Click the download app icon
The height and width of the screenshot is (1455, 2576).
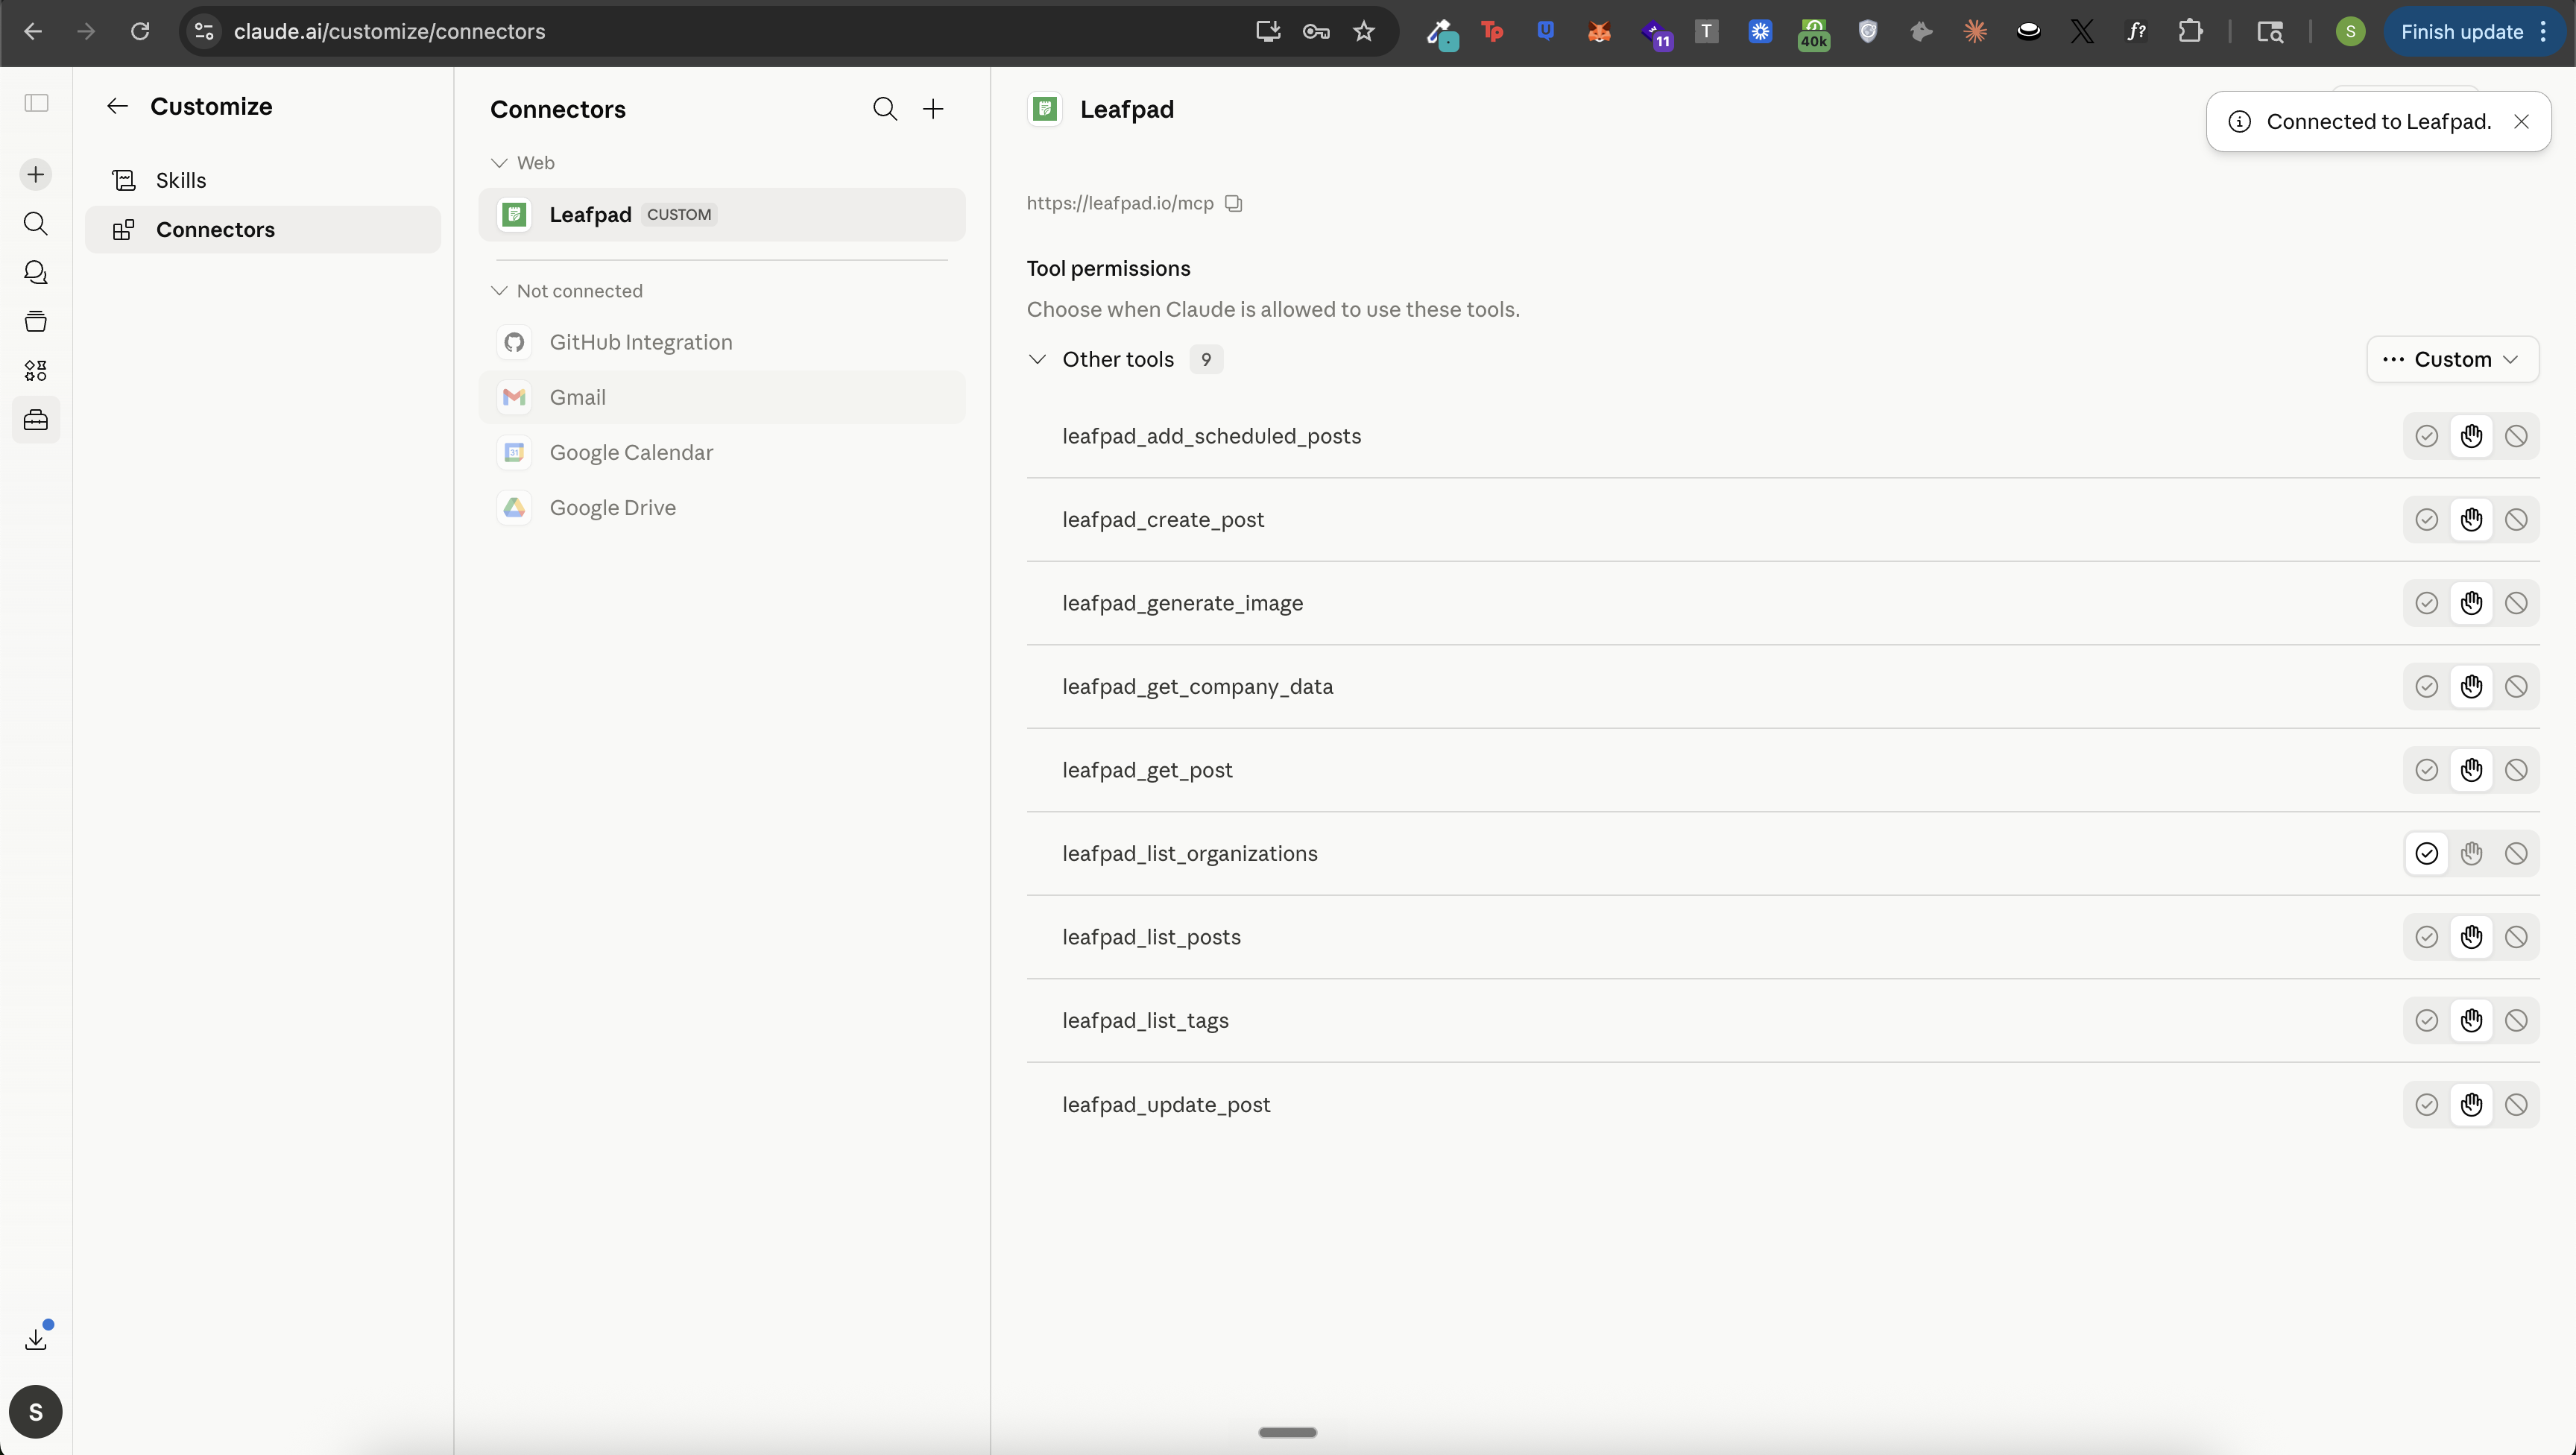(36, 1339)
